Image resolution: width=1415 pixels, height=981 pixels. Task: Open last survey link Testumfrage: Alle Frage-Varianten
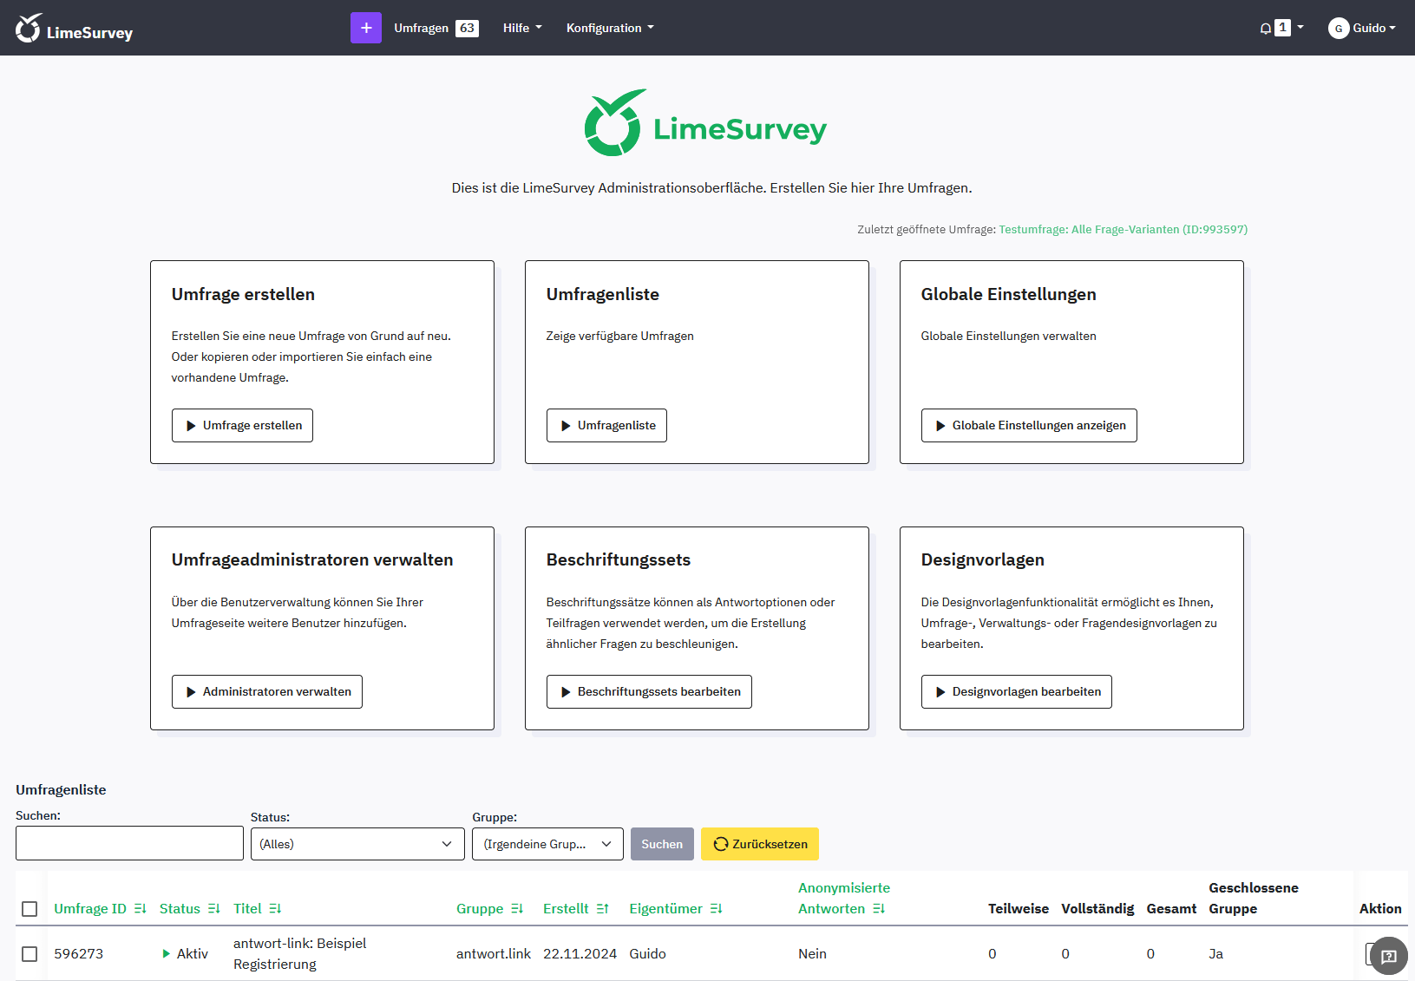[x=1123, y=230]
